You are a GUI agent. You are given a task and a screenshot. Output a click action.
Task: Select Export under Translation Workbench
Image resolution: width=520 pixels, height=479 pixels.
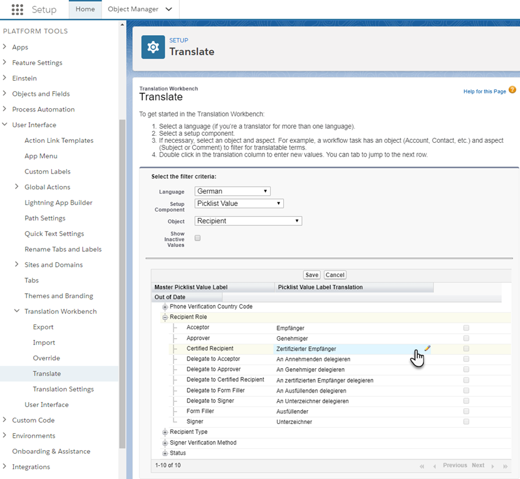tap(43, 327)
